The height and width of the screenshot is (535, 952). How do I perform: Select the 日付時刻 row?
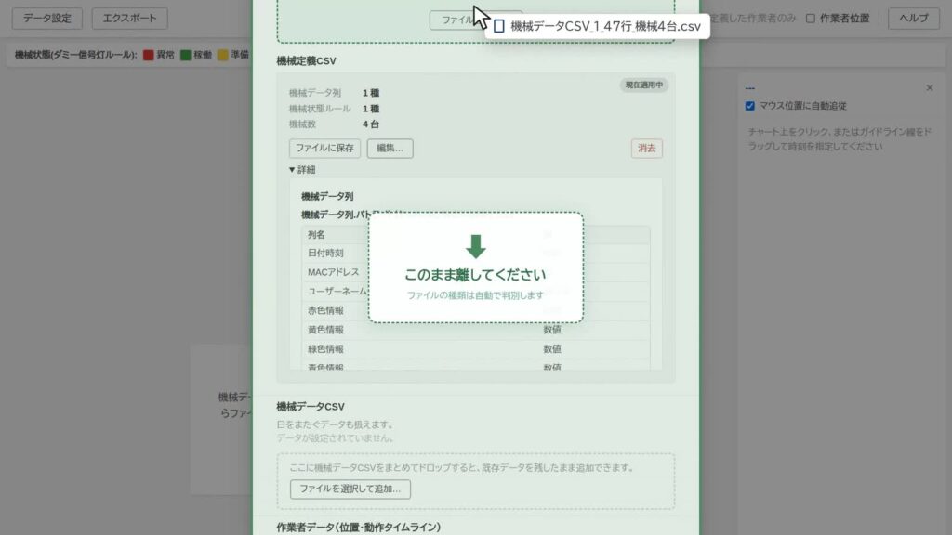[x=475, y=253]
